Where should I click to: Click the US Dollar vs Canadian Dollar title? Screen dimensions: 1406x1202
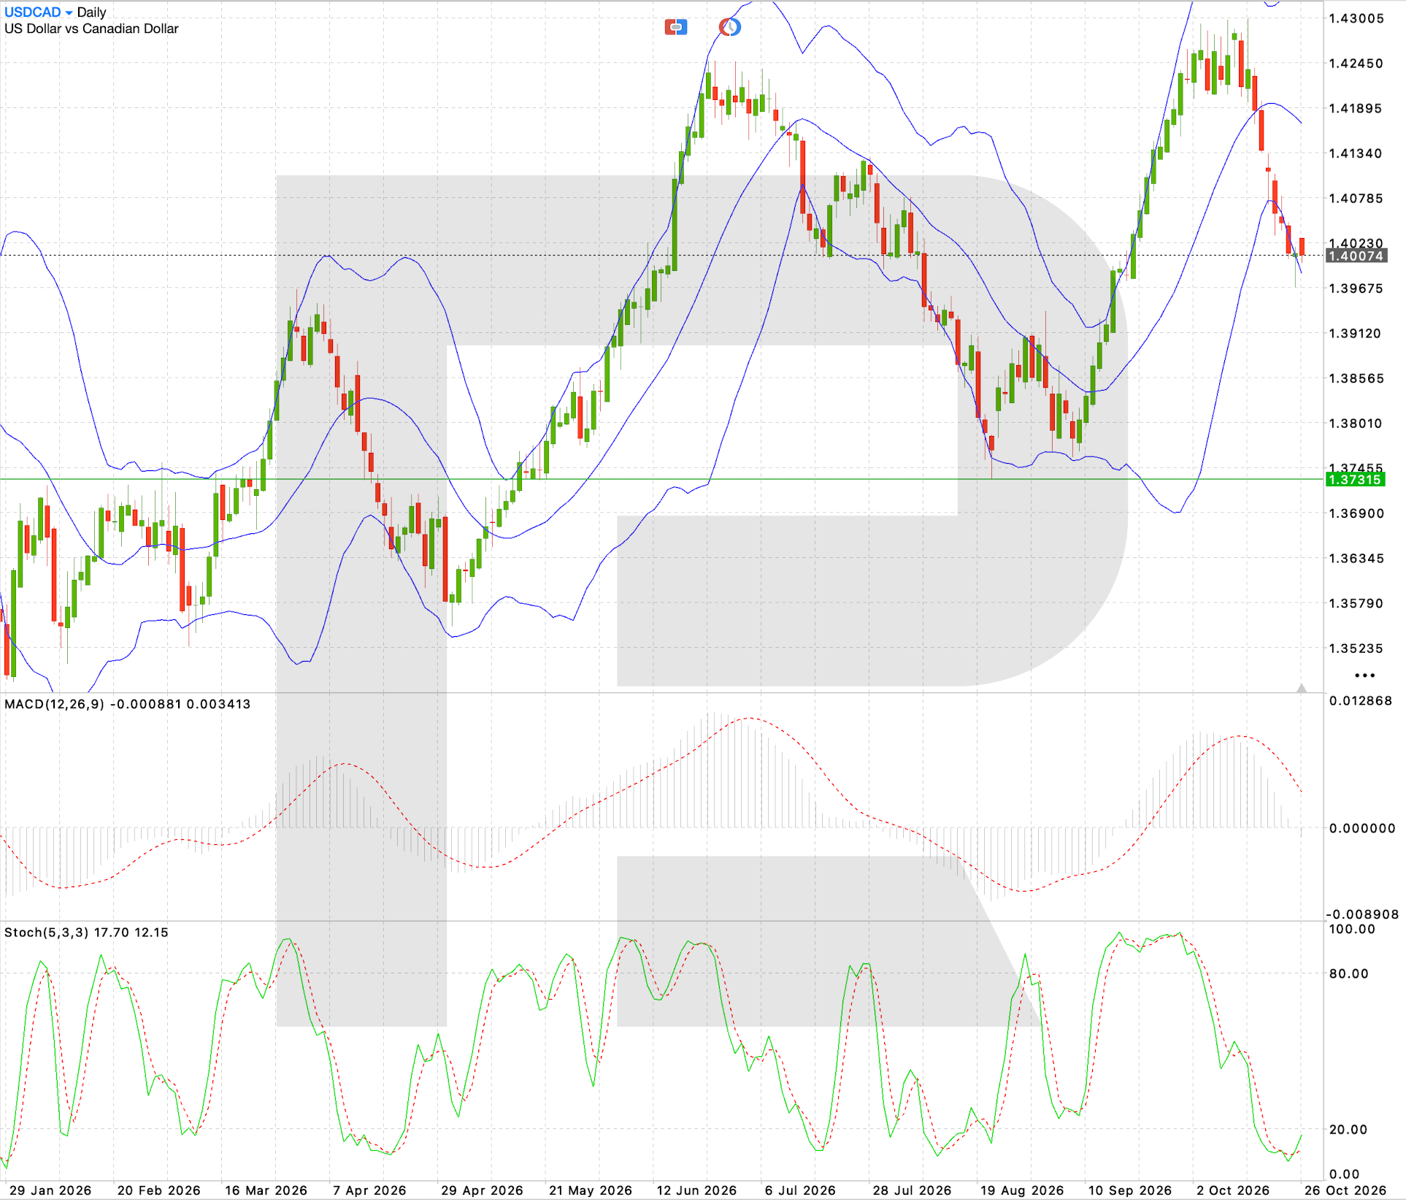click(91, 29)
